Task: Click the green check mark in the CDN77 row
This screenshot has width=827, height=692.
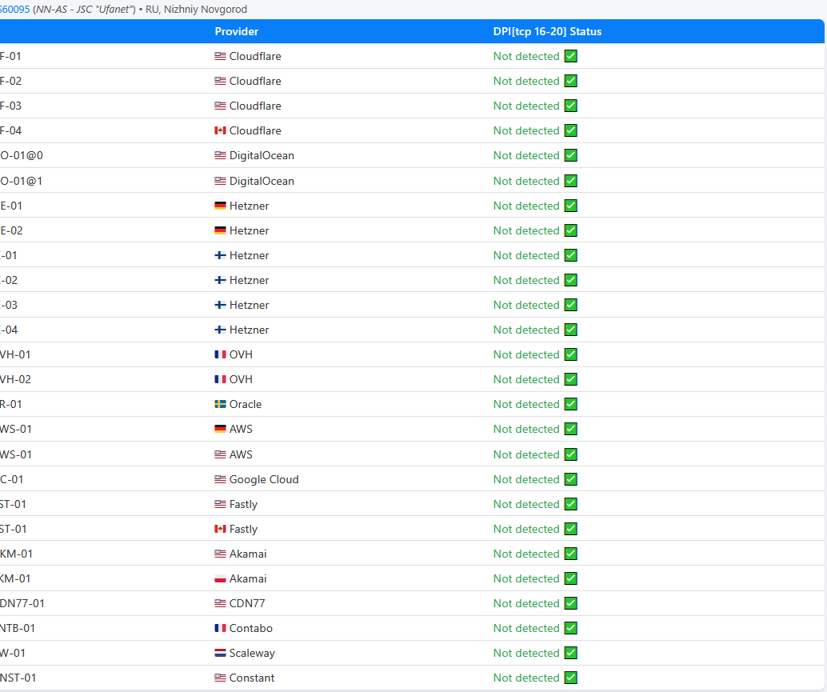Action: pyautogui.click(x=571, y=603)
